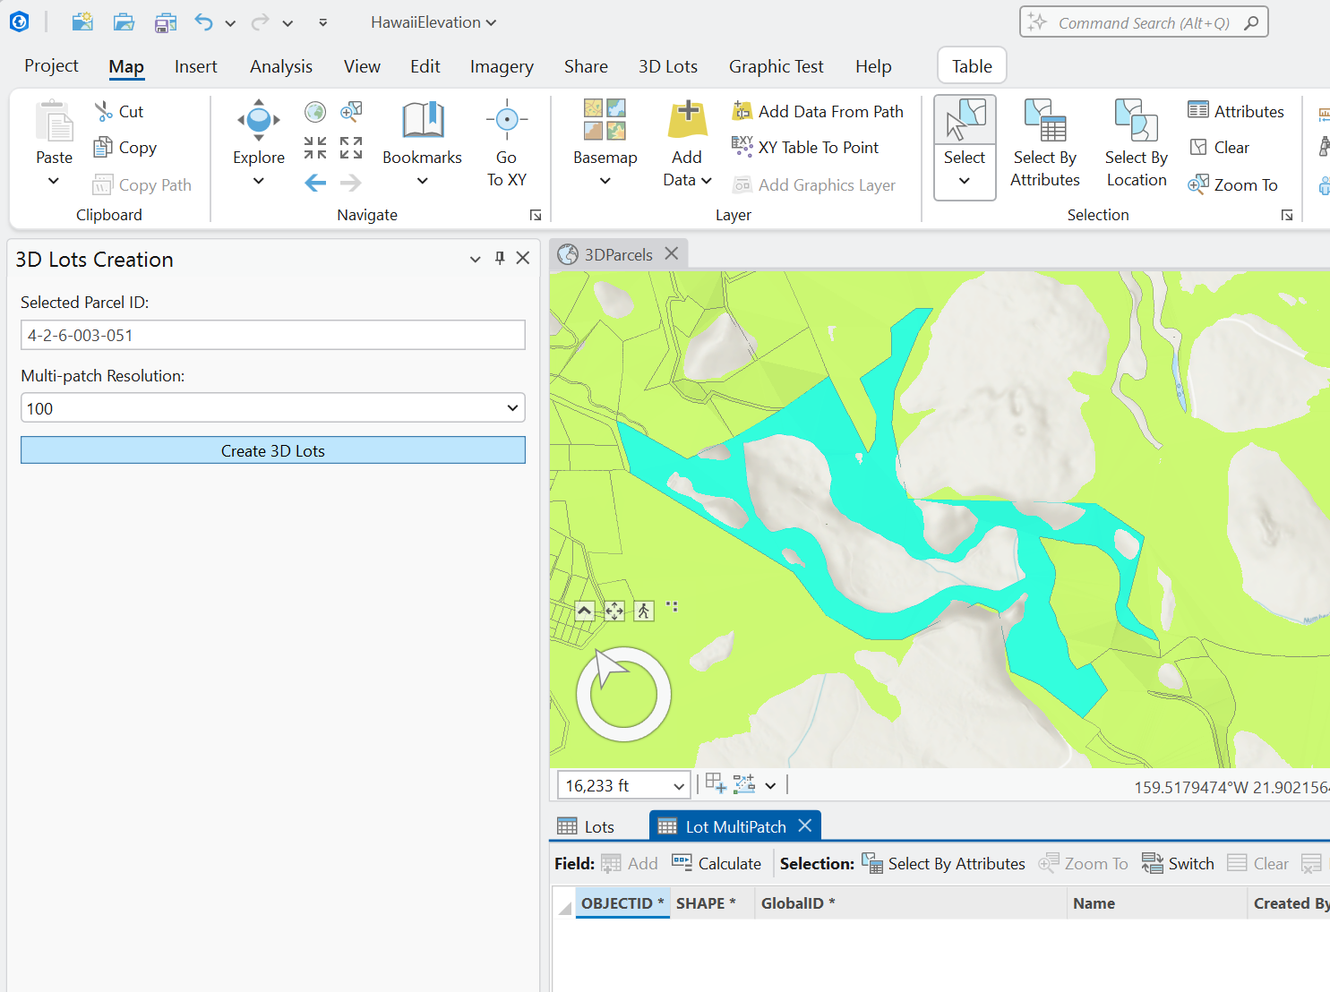Expand the Explore tool dropdown arrow

click(259, 181)
